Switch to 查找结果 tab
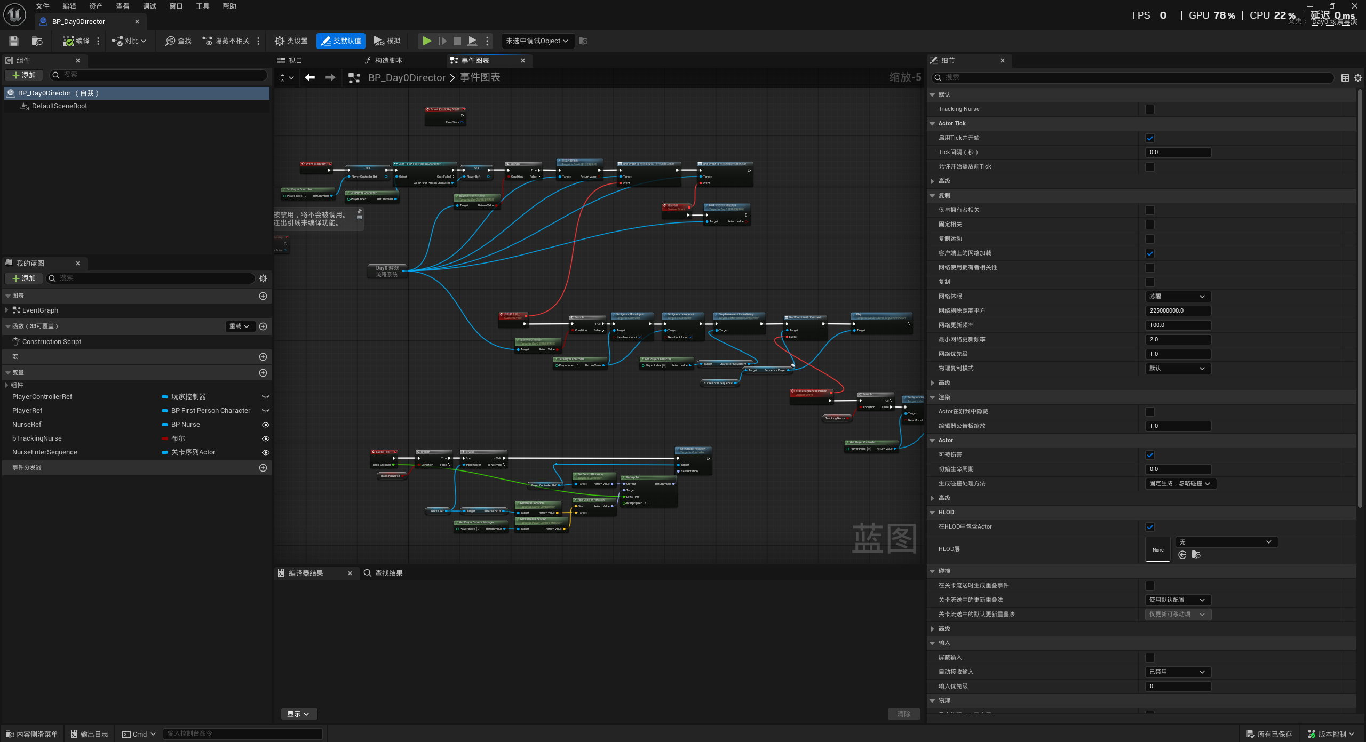The width and height of the screenshot is (1366, 742). (383, 573)
